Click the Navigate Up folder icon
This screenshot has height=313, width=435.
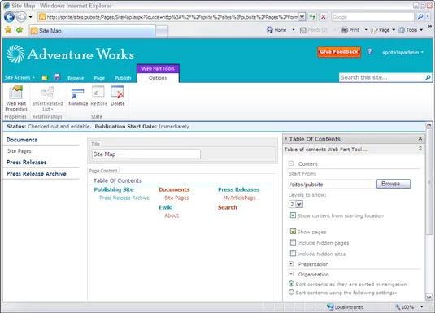coord(45,78)
